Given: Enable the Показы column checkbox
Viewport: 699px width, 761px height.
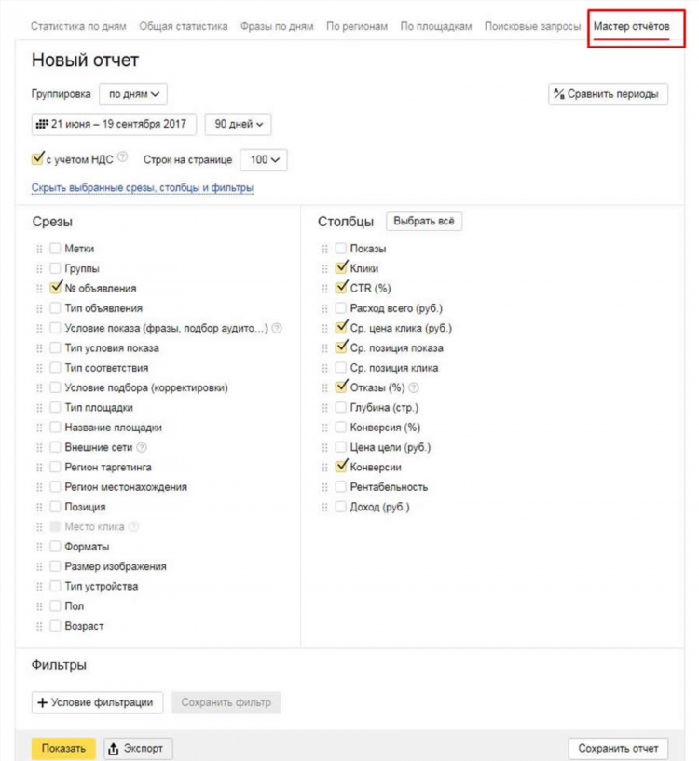Looking at the screenshot, I should click(341, 249).
